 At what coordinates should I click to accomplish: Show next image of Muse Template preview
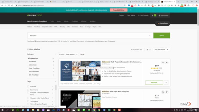[x=99, y=101]
